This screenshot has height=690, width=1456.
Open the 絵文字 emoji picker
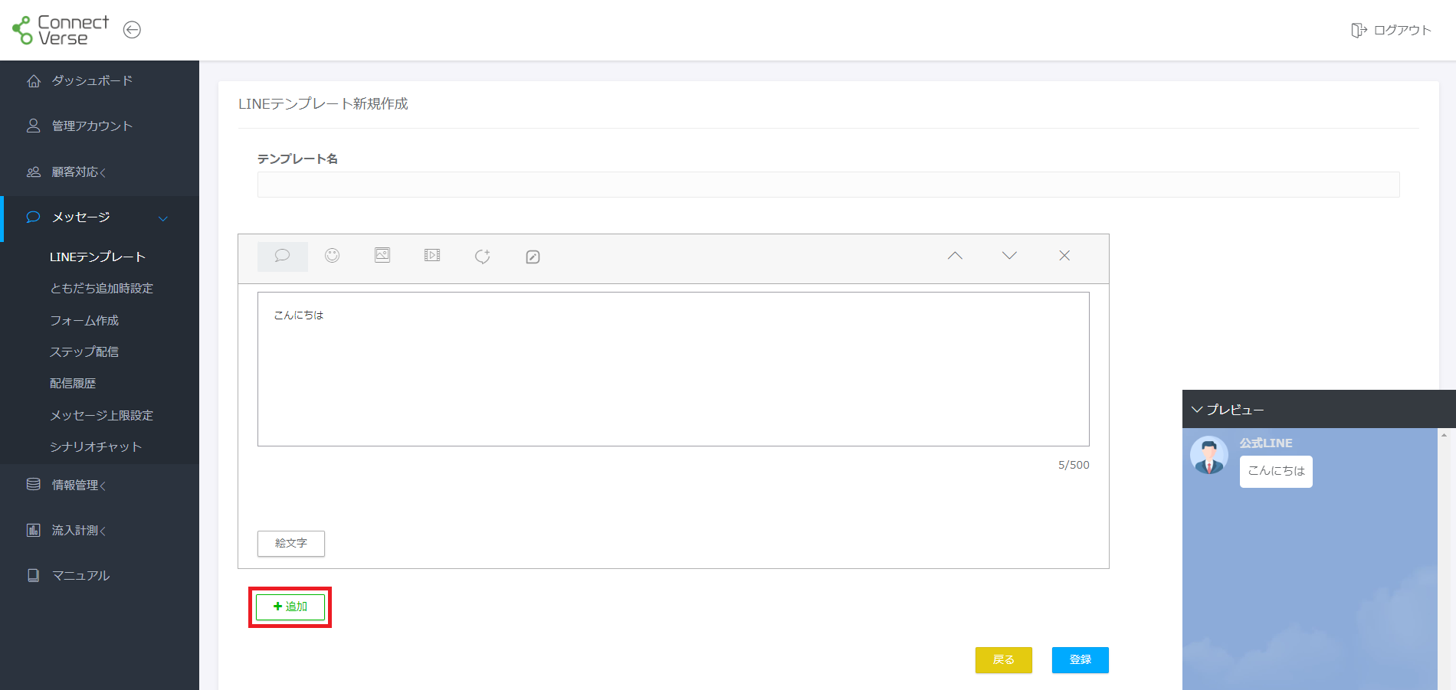pyautogui.click(x=291, y=544)
